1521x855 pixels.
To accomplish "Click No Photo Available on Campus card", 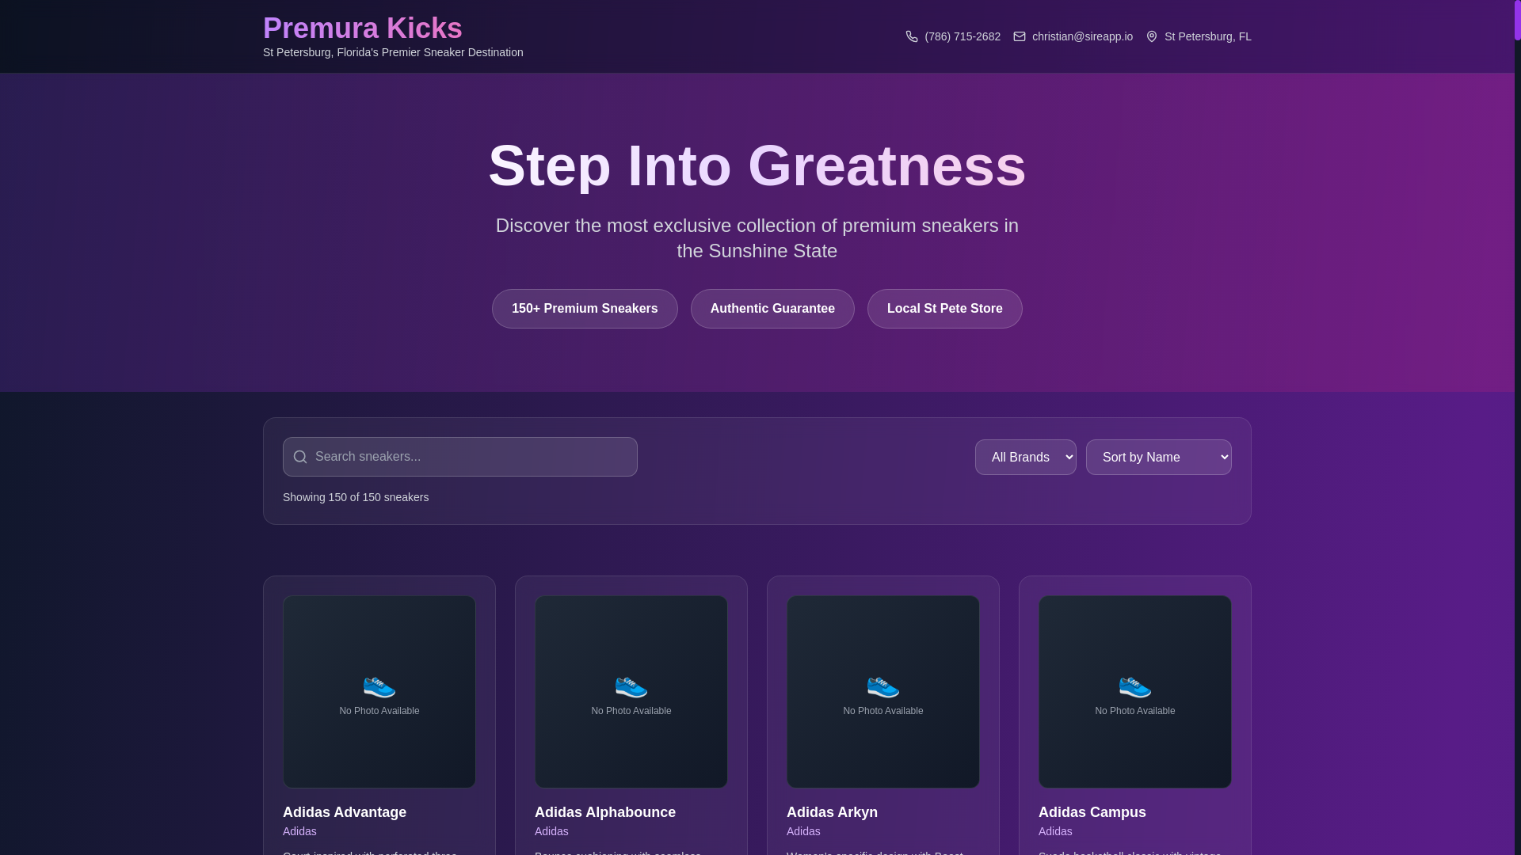I will 1135,711.
